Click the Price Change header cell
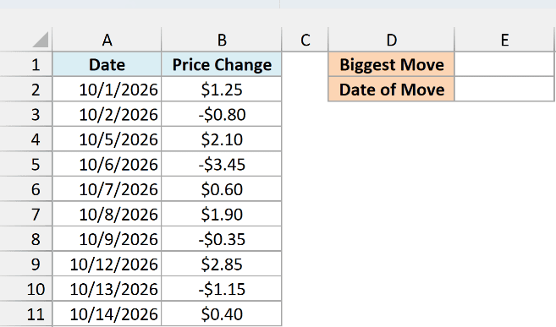The width and height of the screenshot is (556, 327). [x=222, y=64]
